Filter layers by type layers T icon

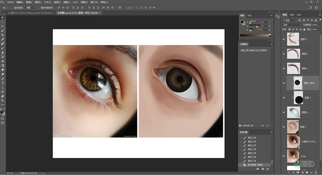308,20
